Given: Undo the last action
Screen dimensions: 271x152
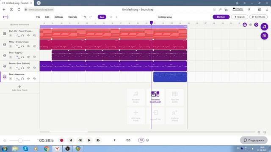Looking at the screenshot, I should 85,17.
